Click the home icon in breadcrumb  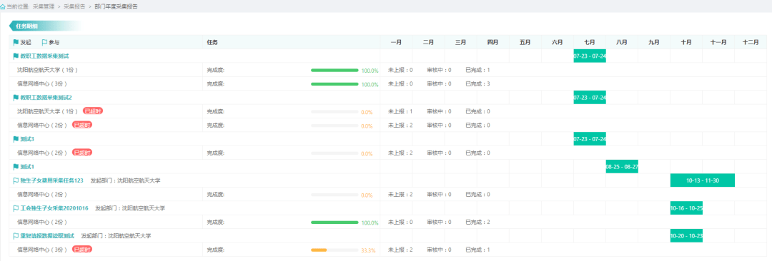pos(3,6)
